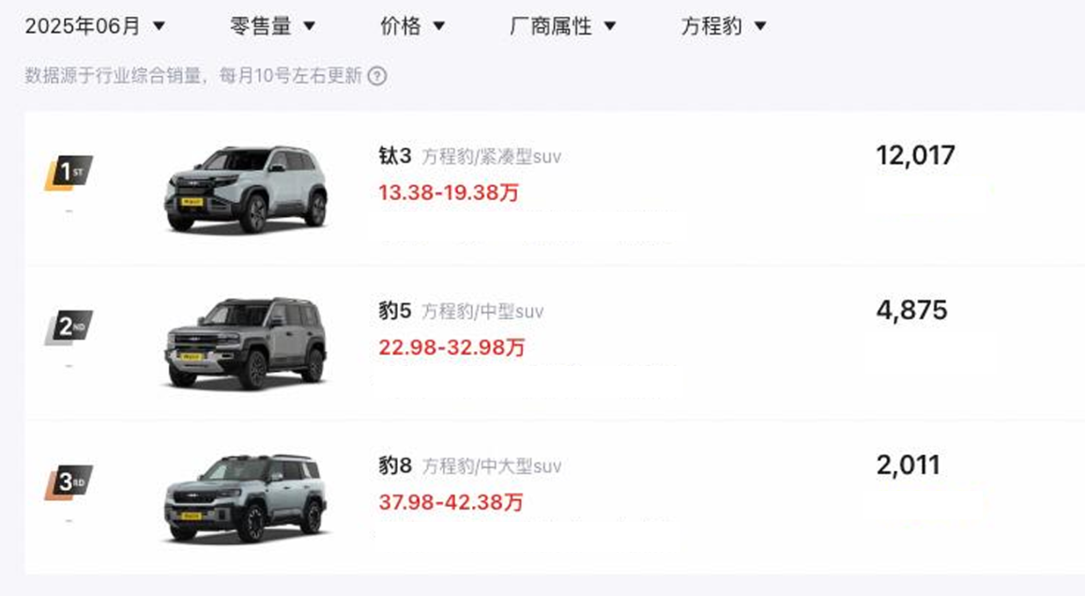Viewport: 1085px width, 596px height.
Task: Click the 3rd rank badge icon
Action: pyautogui.click(x=69, y=482)
